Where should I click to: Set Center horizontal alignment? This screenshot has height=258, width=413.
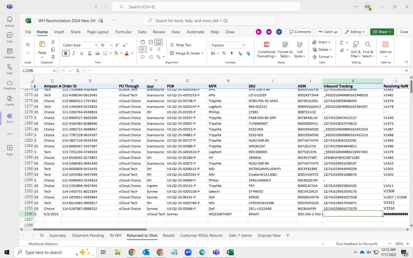151,50
